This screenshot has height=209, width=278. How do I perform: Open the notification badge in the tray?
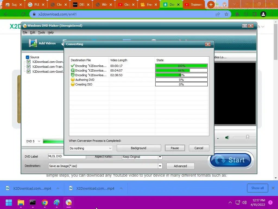click(x=270, y=202)
